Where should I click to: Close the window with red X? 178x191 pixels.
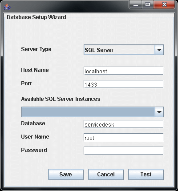coord(164,5)
